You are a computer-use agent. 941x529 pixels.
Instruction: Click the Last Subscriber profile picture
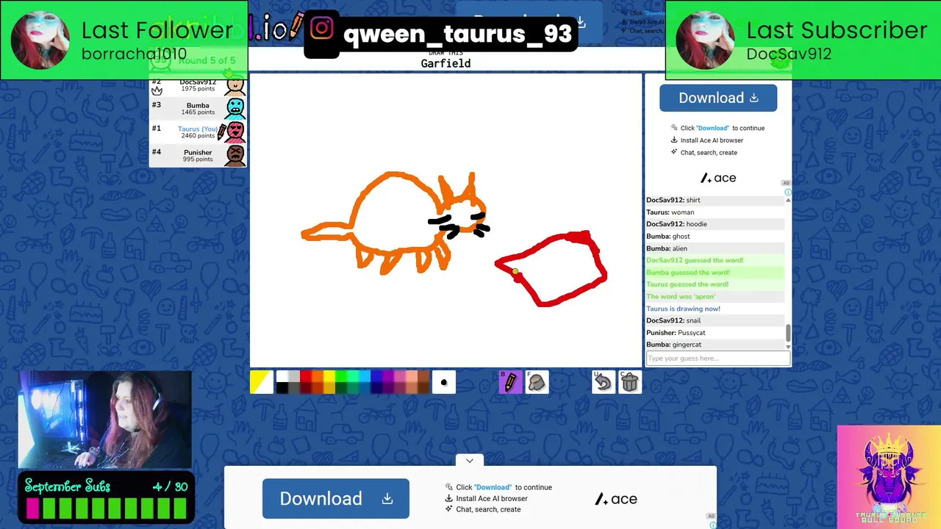pos(705,40)
